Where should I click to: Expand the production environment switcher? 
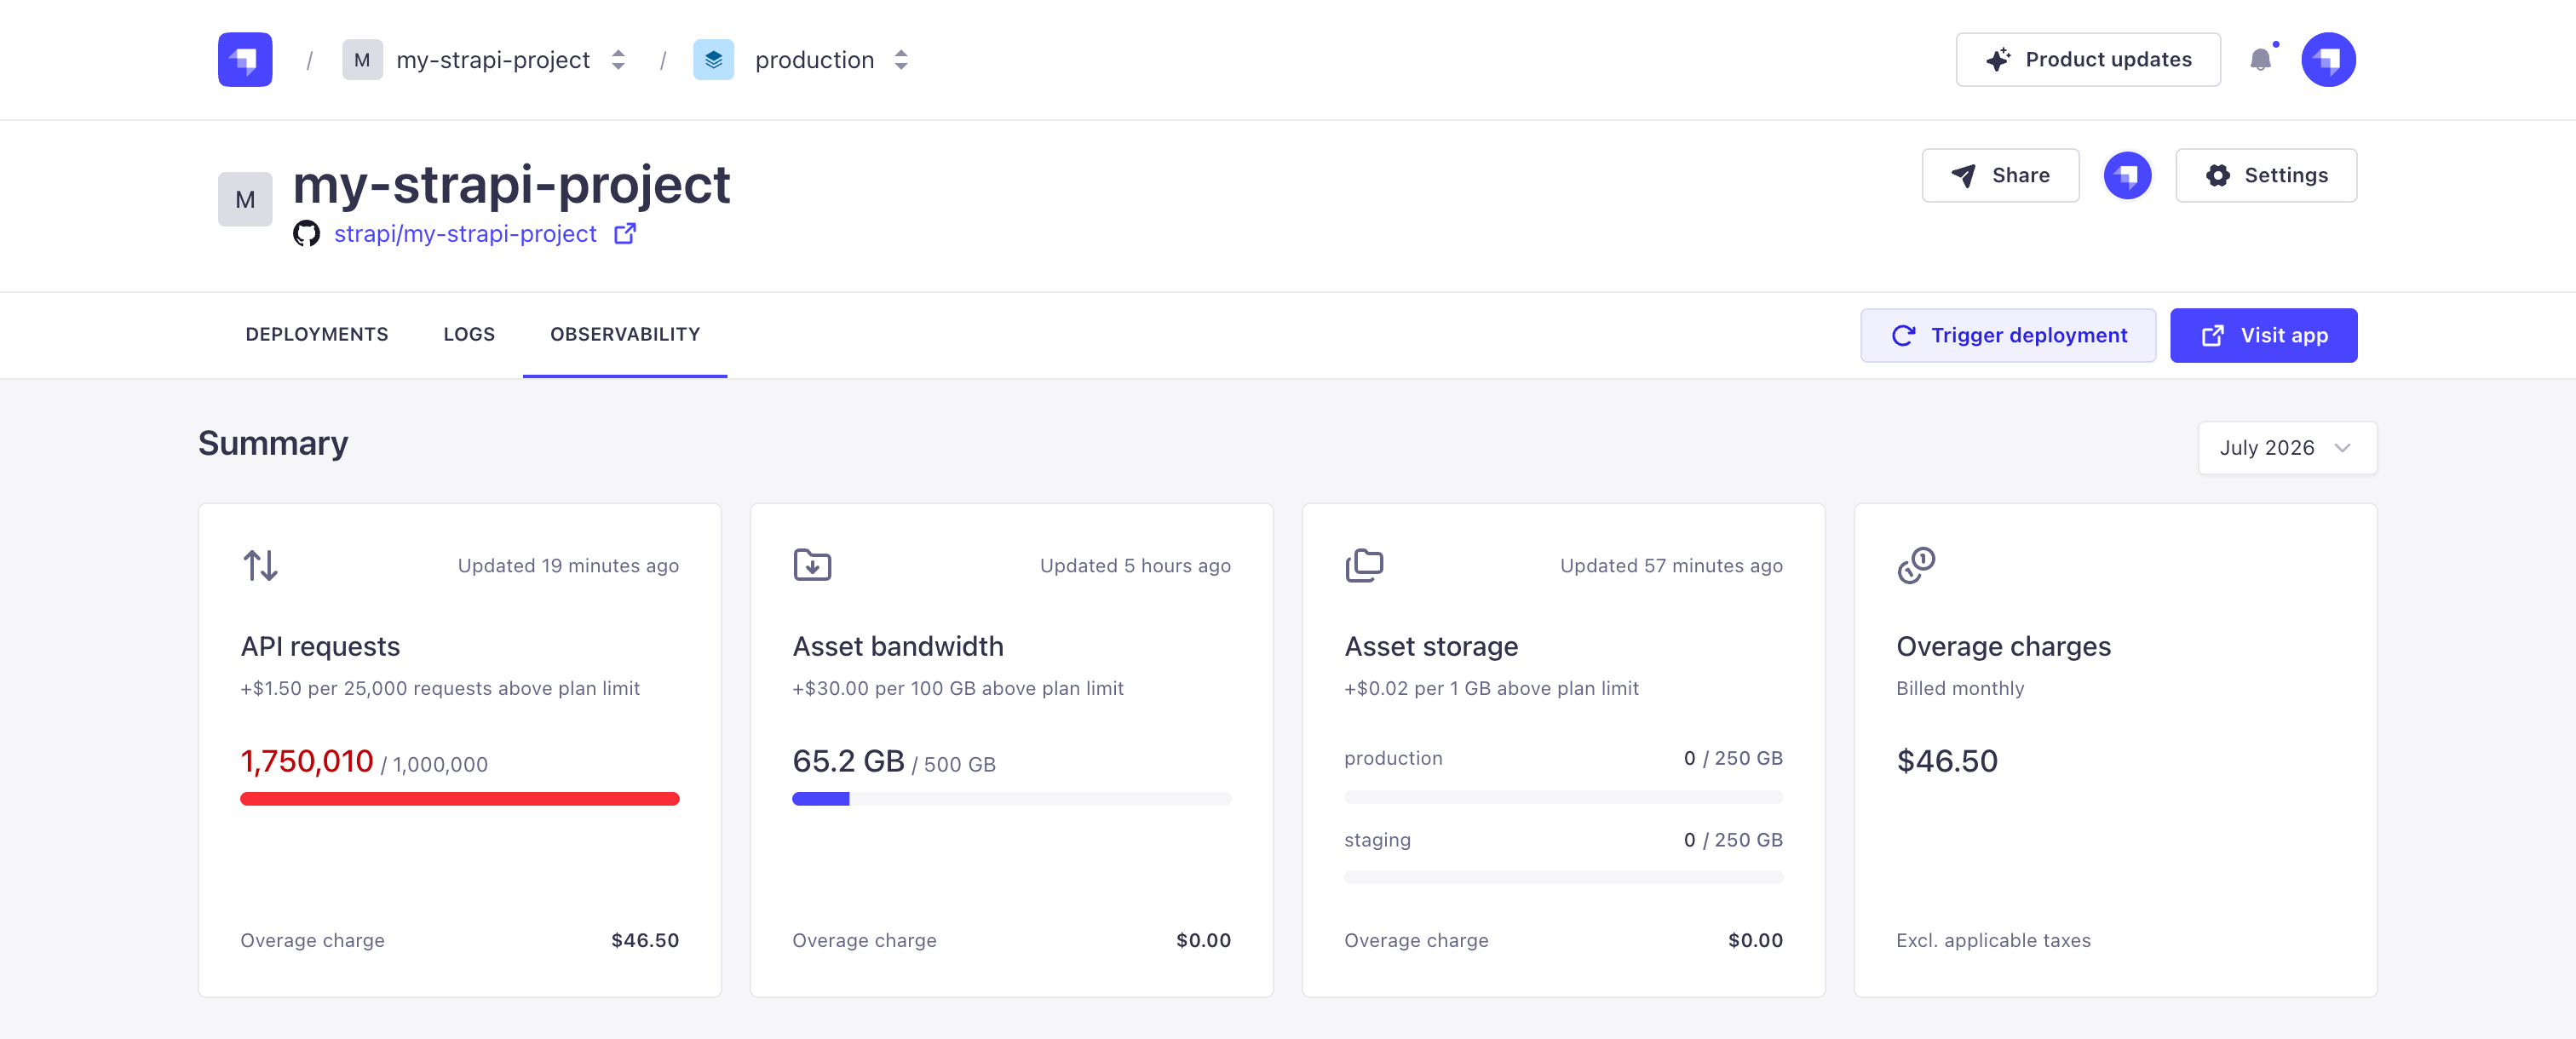click(901, 60)
